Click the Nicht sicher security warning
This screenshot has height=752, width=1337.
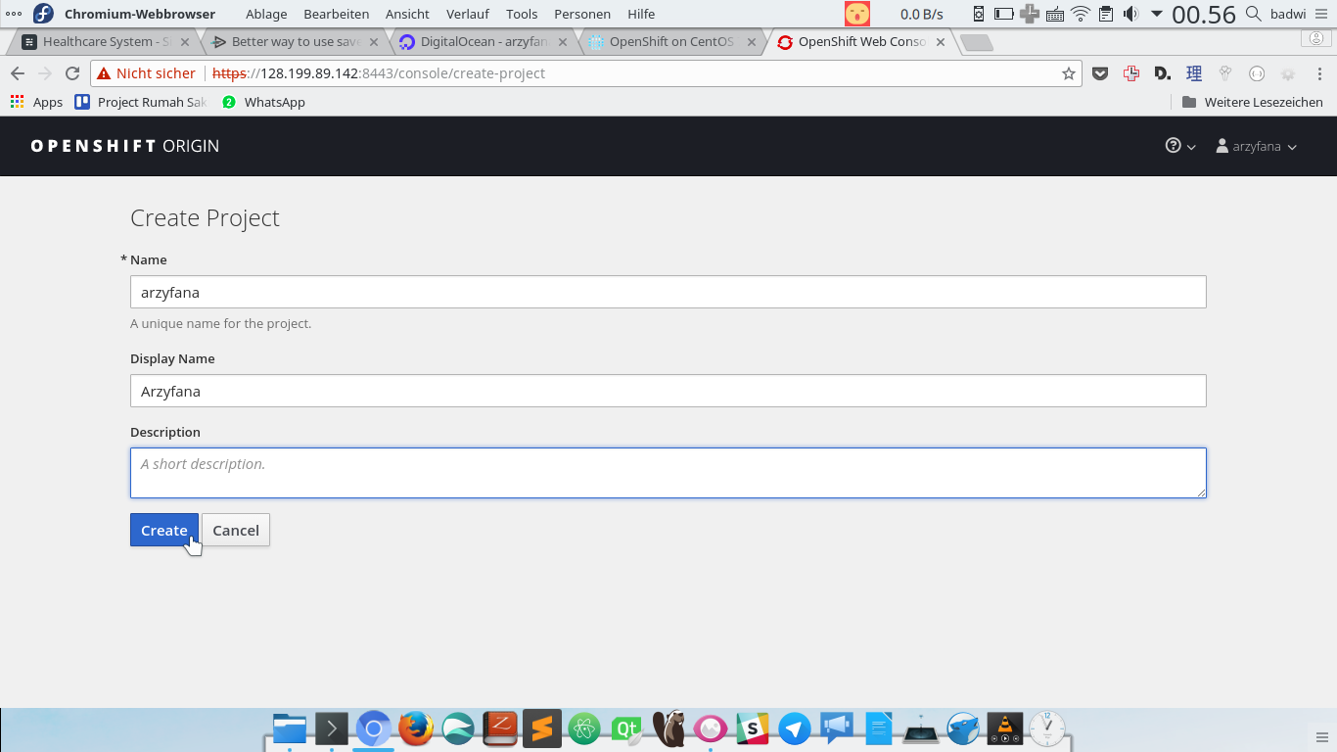point(147,73)
